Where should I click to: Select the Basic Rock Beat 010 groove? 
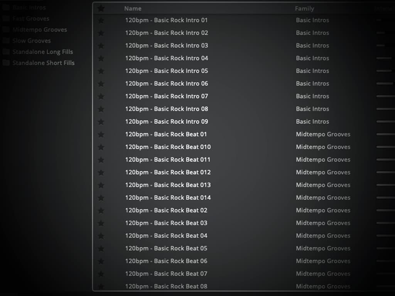click(x=168, y=147)
